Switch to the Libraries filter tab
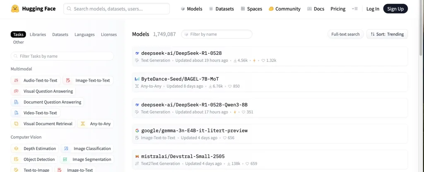Viewport: 424px width, 172px height. [38, 34]
